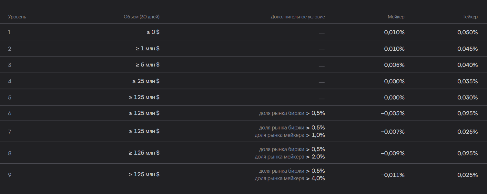Click the ≥ 1 млн $ volume cell
The height and width of the screenshot is (194, 487).
click(147, 48)
